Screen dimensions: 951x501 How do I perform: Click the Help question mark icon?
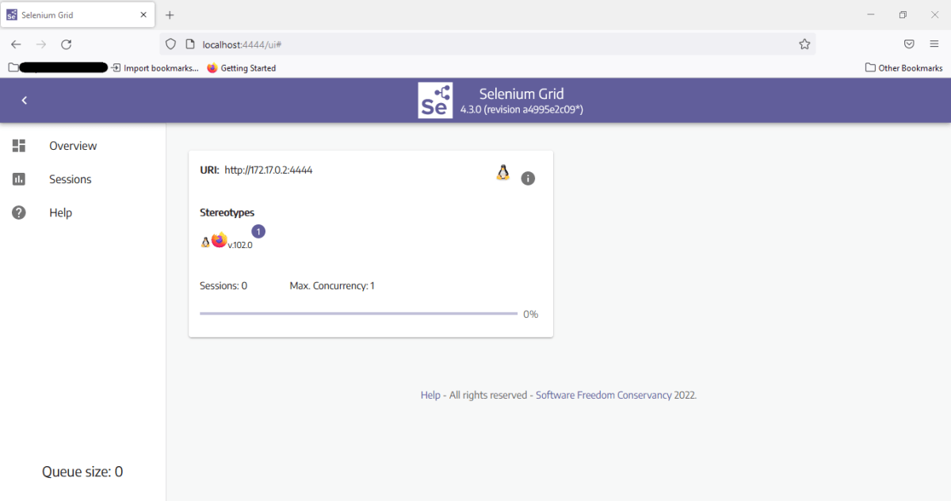19,212
